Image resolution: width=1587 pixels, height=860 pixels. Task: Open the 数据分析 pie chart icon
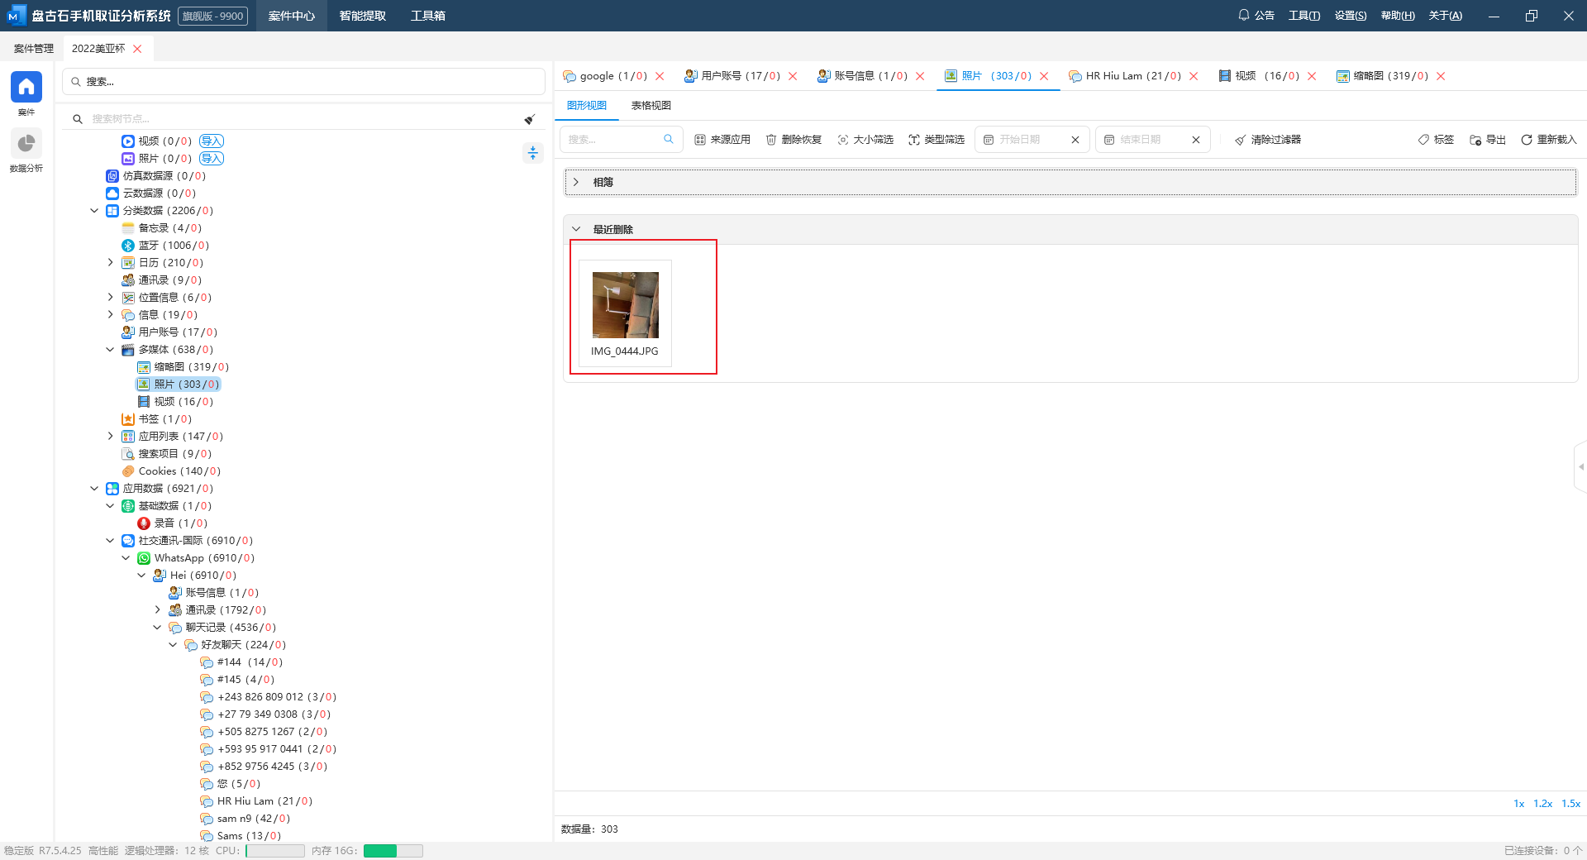tap(26, 144)
